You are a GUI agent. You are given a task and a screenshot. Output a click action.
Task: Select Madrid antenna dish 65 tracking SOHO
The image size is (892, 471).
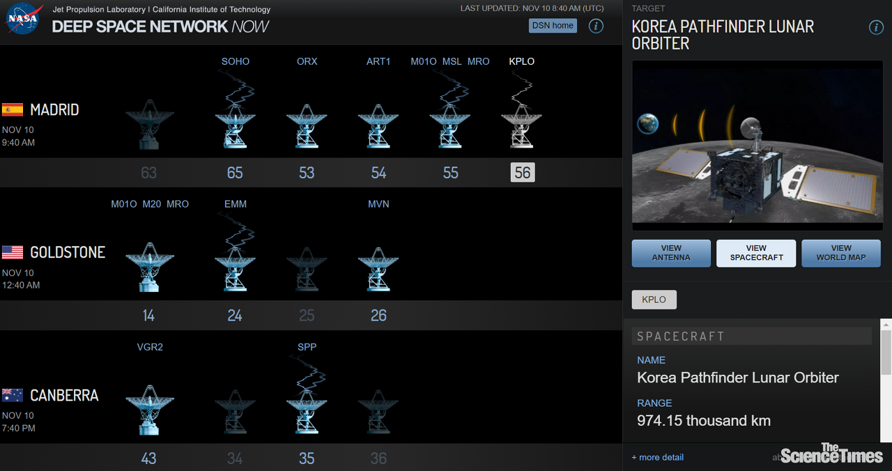(235, 125)
